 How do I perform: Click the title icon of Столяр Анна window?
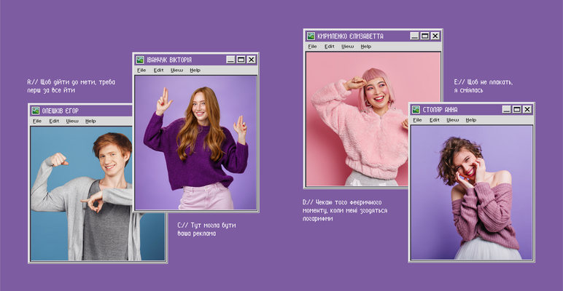(416, 109)
